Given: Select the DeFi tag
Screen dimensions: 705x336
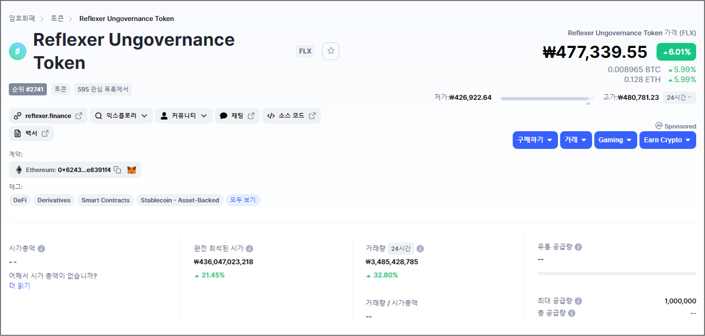Looking at the screenshot, I should [20, 200].
